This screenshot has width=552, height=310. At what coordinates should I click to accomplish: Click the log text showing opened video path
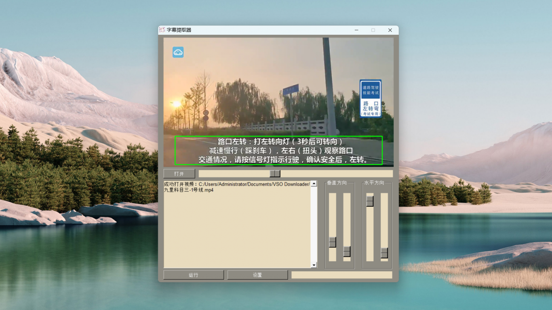(x=236, y=187)
